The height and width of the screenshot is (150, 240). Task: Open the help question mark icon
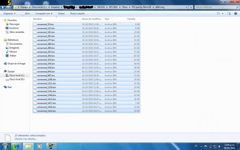point(236,14)
